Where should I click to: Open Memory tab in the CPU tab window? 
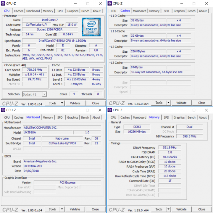48,11
